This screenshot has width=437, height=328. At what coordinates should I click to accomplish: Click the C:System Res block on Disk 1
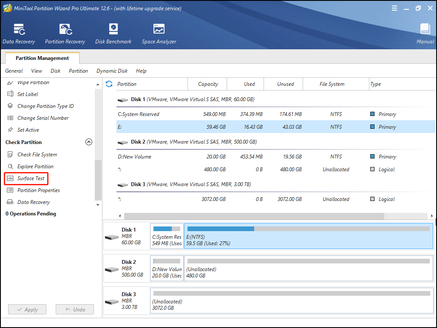coord(167,236)
